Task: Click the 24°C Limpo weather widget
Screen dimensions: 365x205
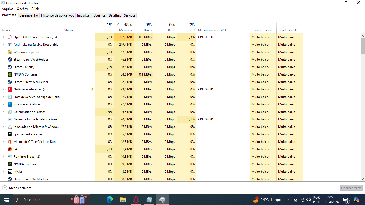Action: 267,200
